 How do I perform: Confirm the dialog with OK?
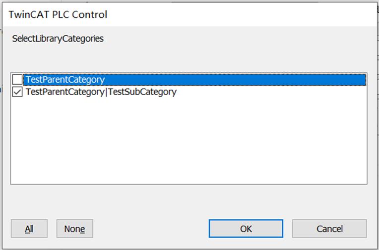(246, 229)
